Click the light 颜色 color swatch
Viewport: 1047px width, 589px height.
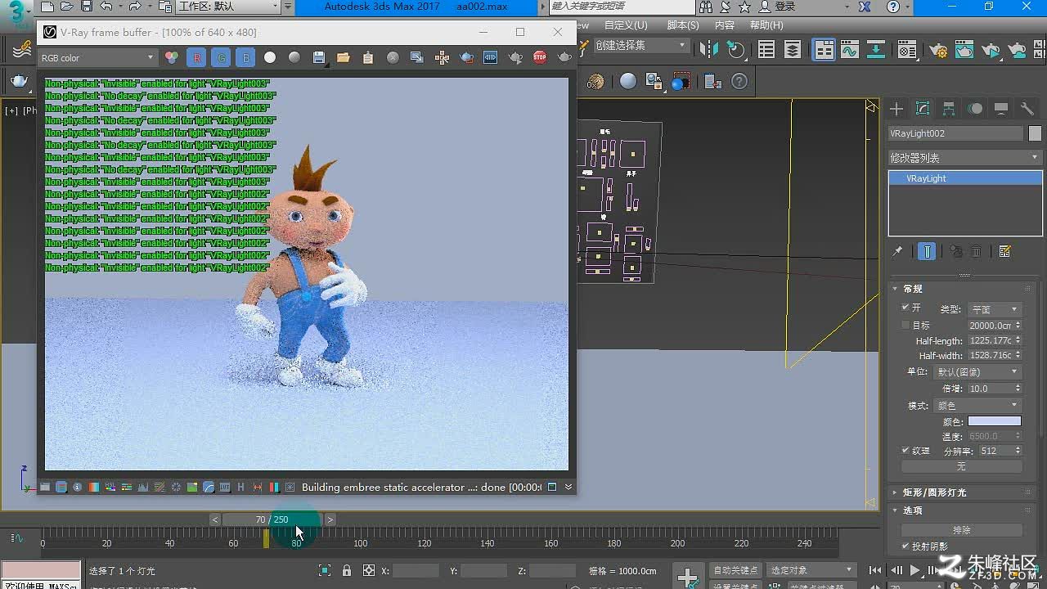995,421
